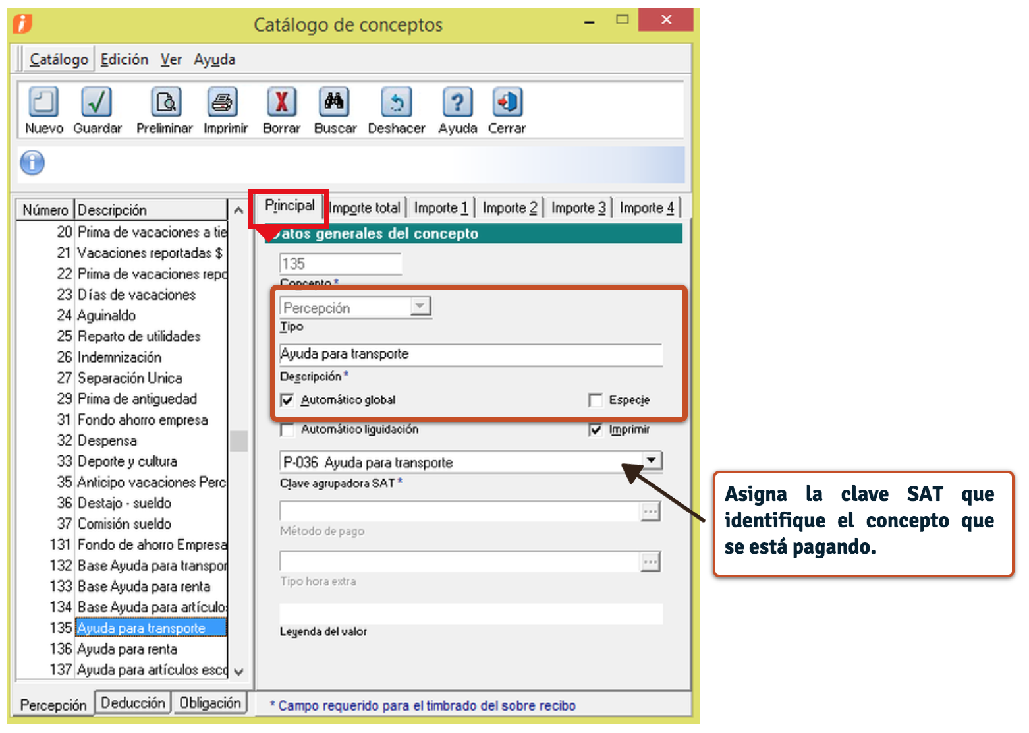Uncheck the Imprimir checkbox
The height and width of the screenshot is (733, 1029).
point(596,430)
